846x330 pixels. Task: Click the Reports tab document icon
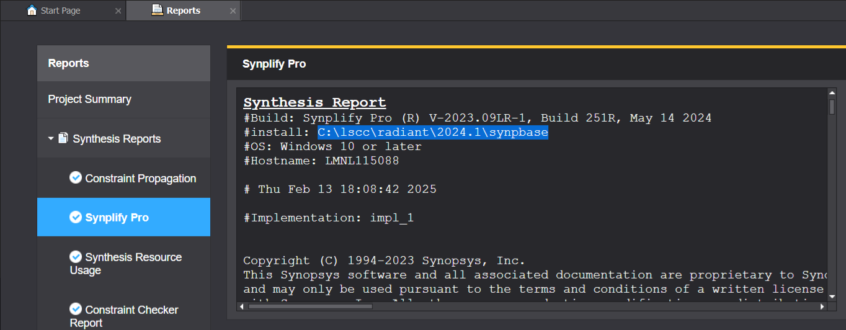157,10
